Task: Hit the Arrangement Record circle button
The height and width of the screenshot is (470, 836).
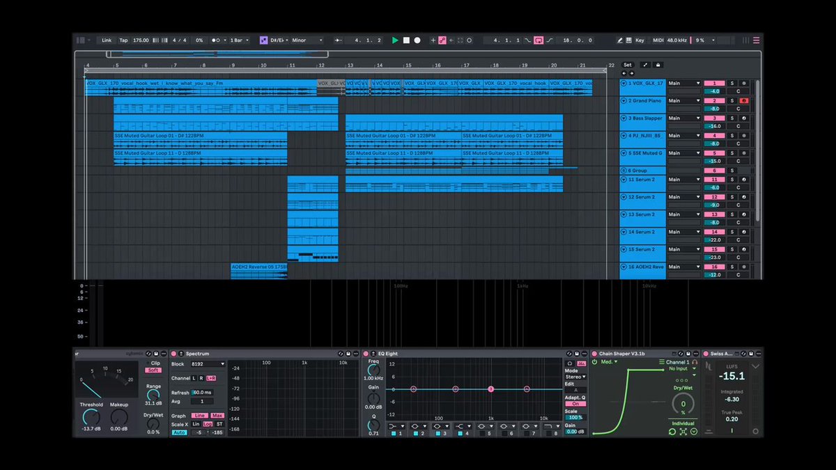Action: pos(417,40)
